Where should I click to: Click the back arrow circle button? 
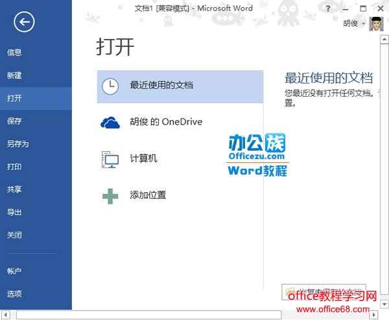[24, 22]
